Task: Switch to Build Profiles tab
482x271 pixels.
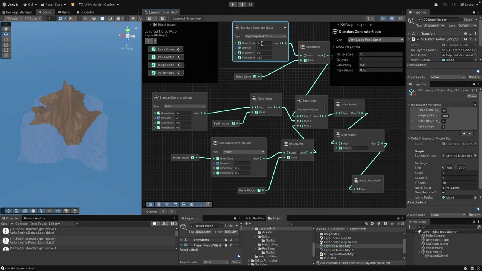Action: pos(255,218)
